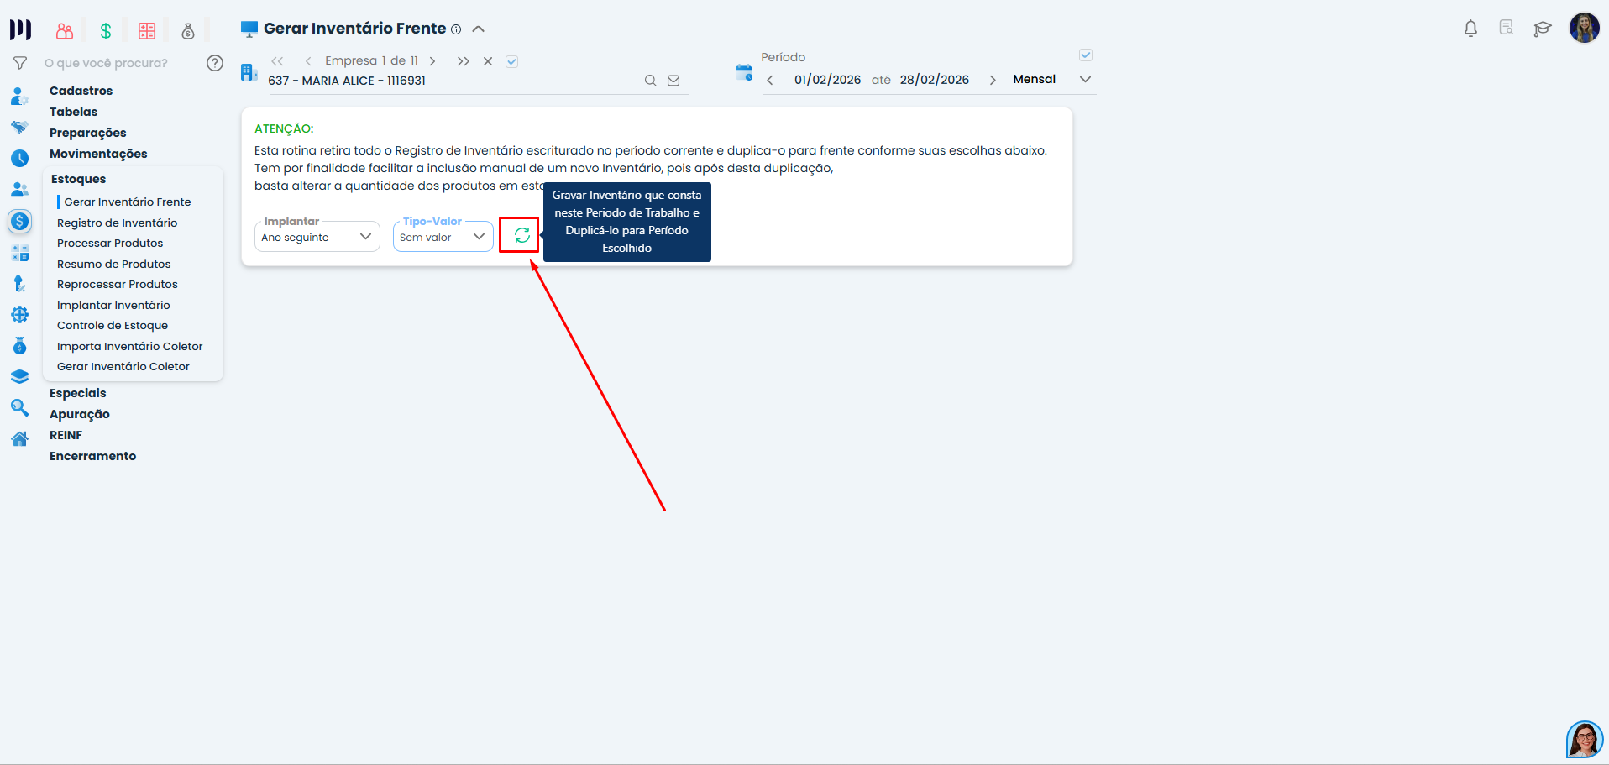Screen dimensions: 1609x765
Task: Open the Implantar dropdown
Action: coord(317,237)
